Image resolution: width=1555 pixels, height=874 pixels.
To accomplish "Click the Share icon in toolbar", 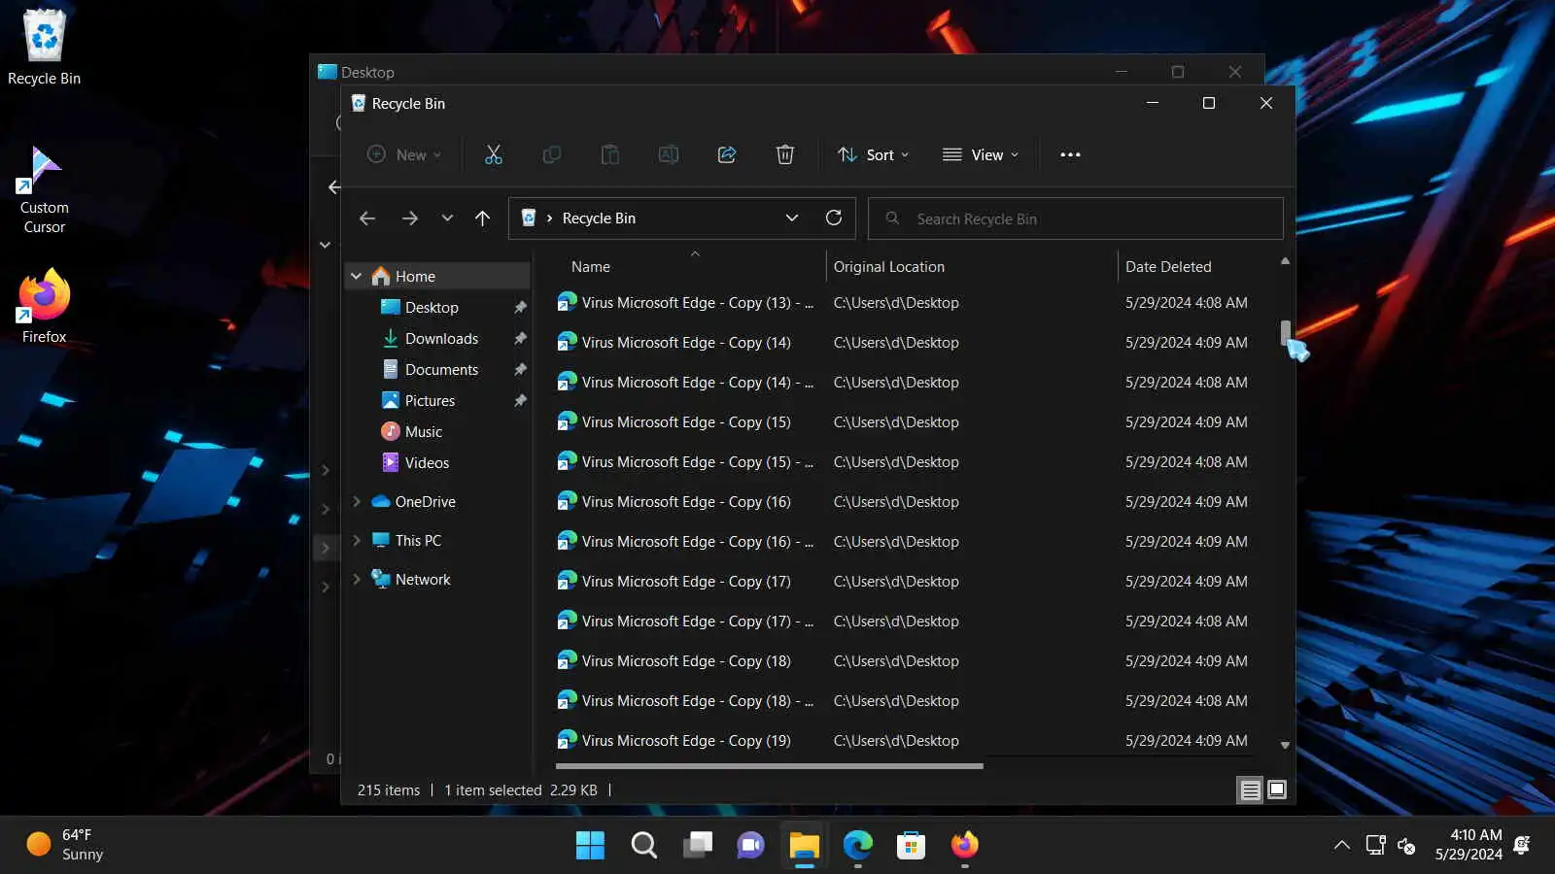I will (x=727, y=154).
